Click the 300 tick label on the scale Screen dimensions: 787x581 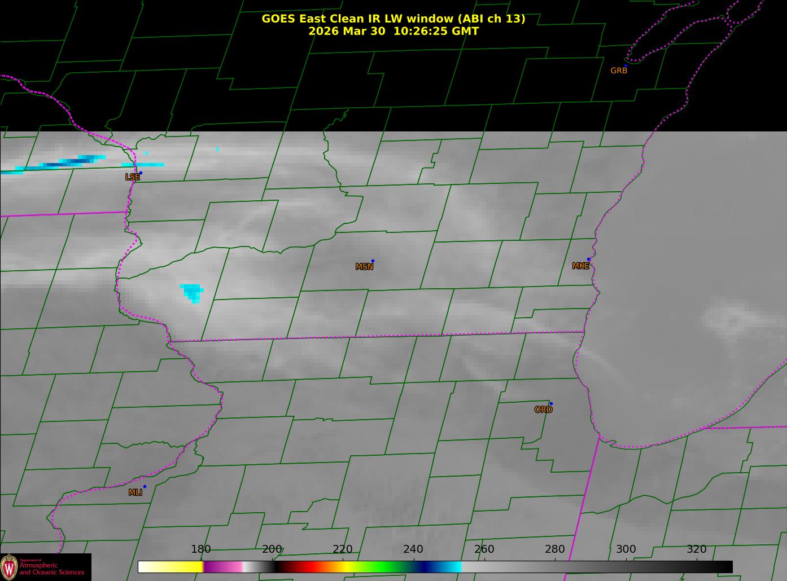[x=626, y=549]
